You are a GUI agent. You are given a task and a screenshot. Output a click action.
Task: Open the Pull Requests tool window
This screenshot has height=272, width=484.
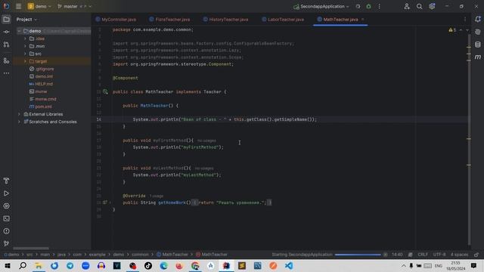point(6,45)
